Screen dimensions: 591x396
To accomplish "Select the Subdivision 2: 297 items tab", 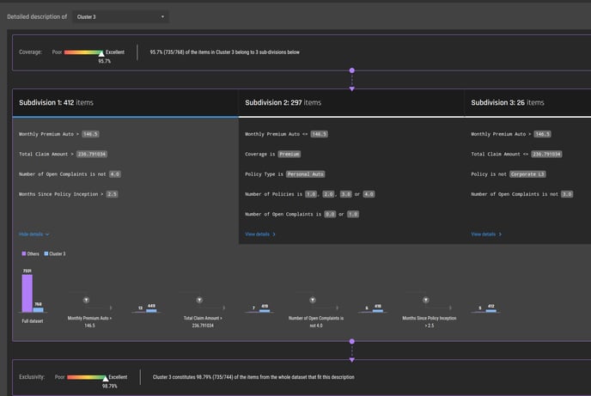I will coord(351,102).
